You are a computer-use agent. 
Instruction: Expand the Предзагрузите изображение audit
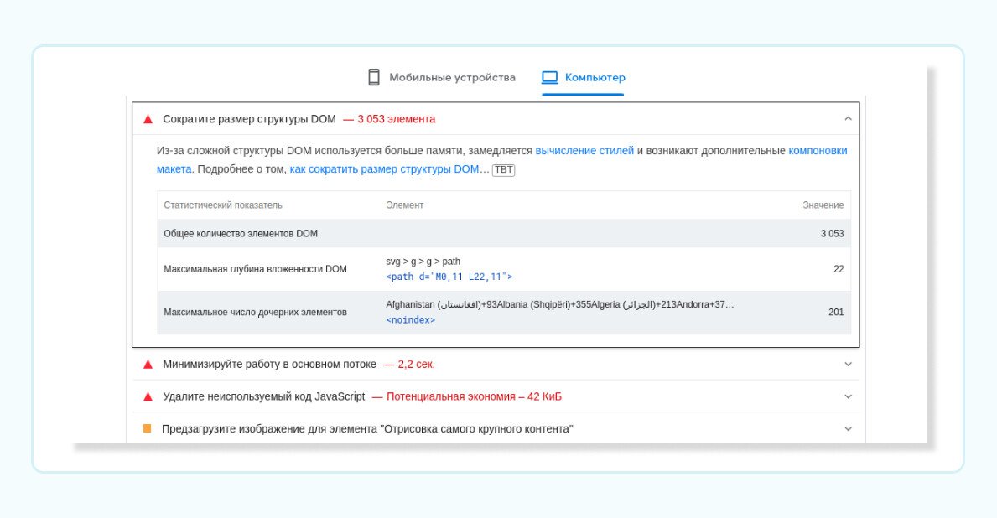[x=848, y=428]
